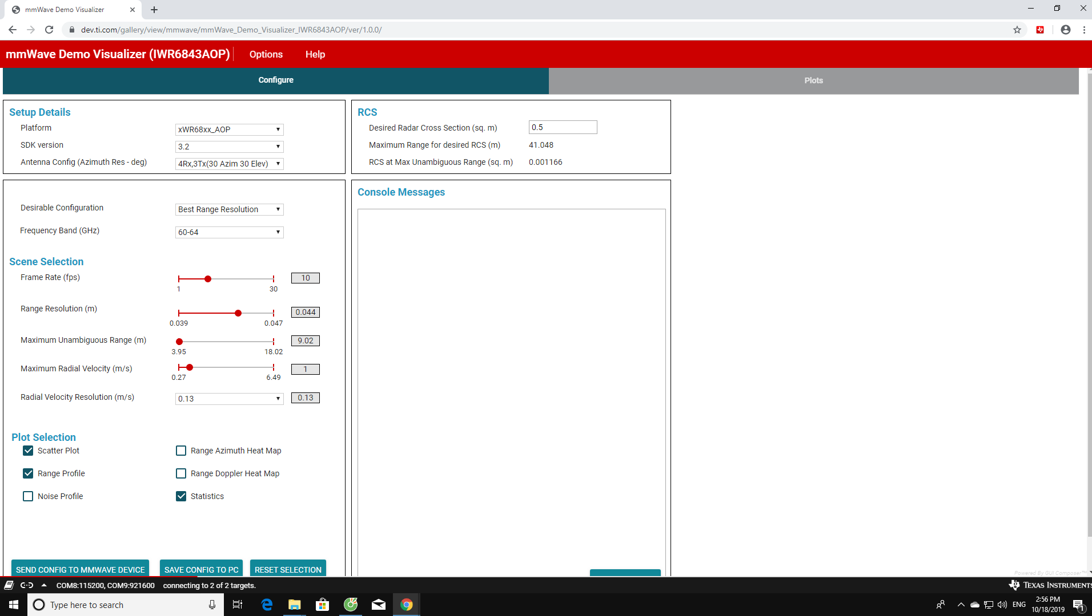This screenshot has height=616, width=1092.
Task: Click the Range Resolution slider handle
Action: [238, 313]
